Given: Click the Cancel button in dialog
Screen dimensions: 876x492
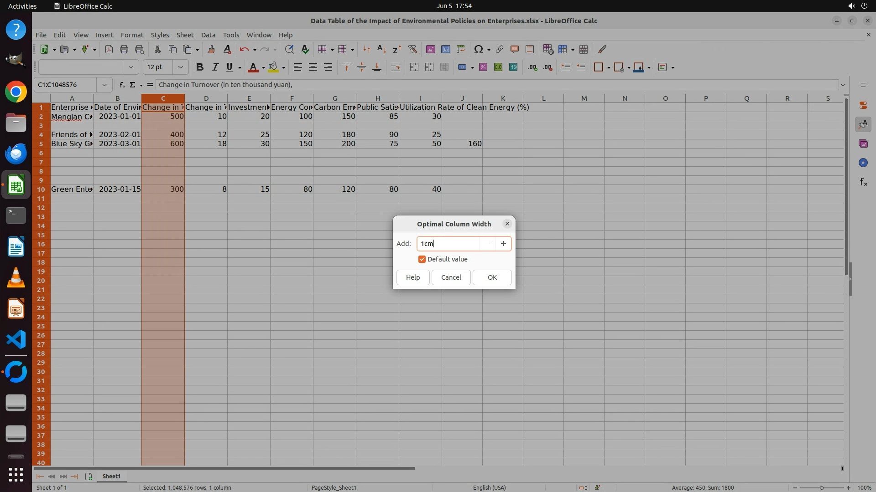Looking at the screenshot, I should 451,277.
